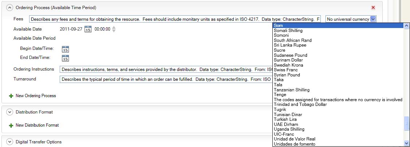This screenshot has width=410, height=147.
Task: Delete the Ordering Process section with red X
Action: [x=373, y=8]
